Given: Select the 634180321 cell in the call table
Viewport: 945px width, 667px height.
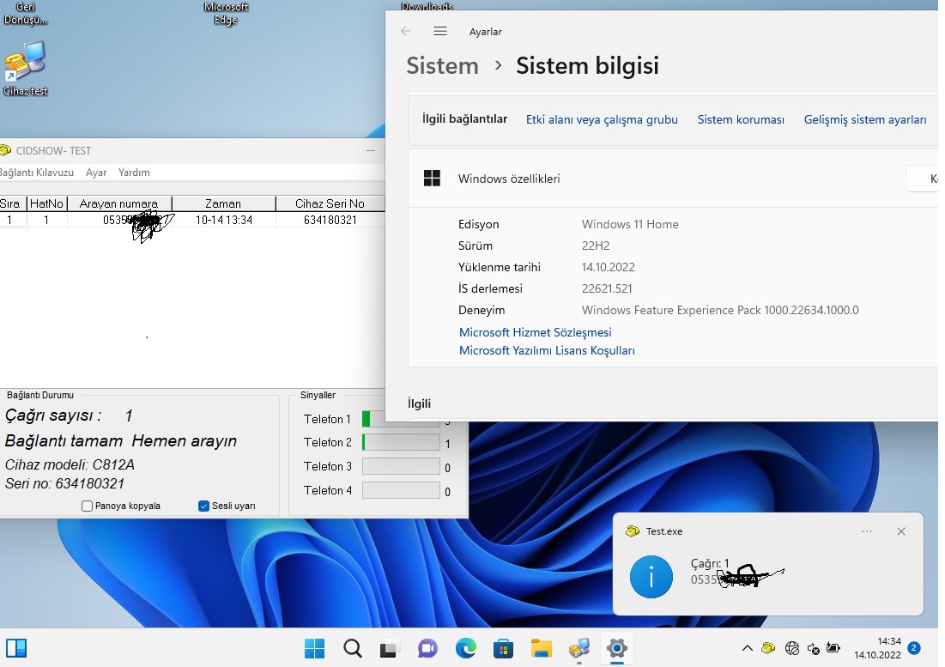Looking at the screenshot, I should pyautogui.click(x=330, y=220).
